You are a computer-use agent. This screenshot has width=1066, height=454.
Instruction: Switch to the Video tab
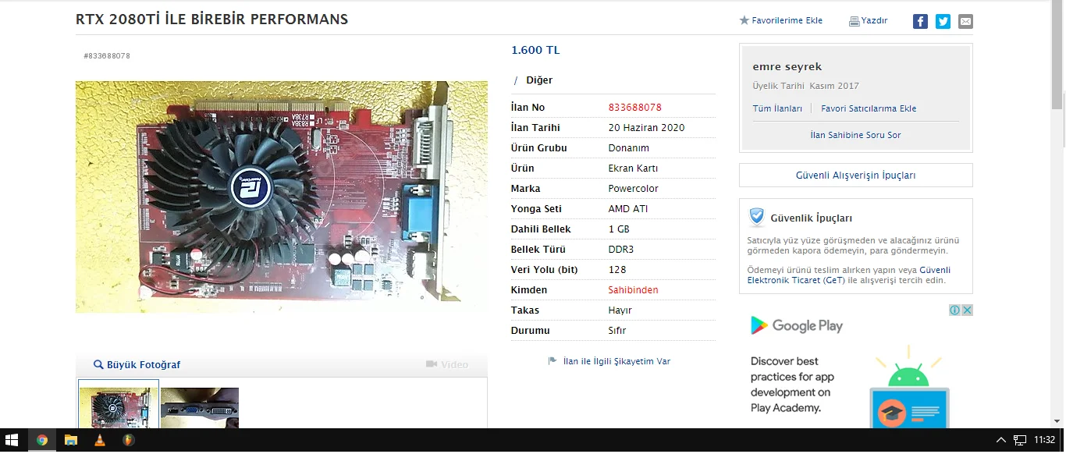[447, 364]
